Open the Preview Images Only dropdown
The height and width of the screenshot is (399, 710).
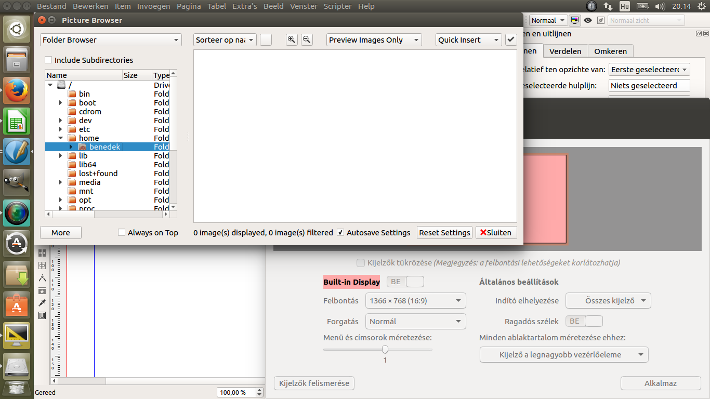[374, 40]
